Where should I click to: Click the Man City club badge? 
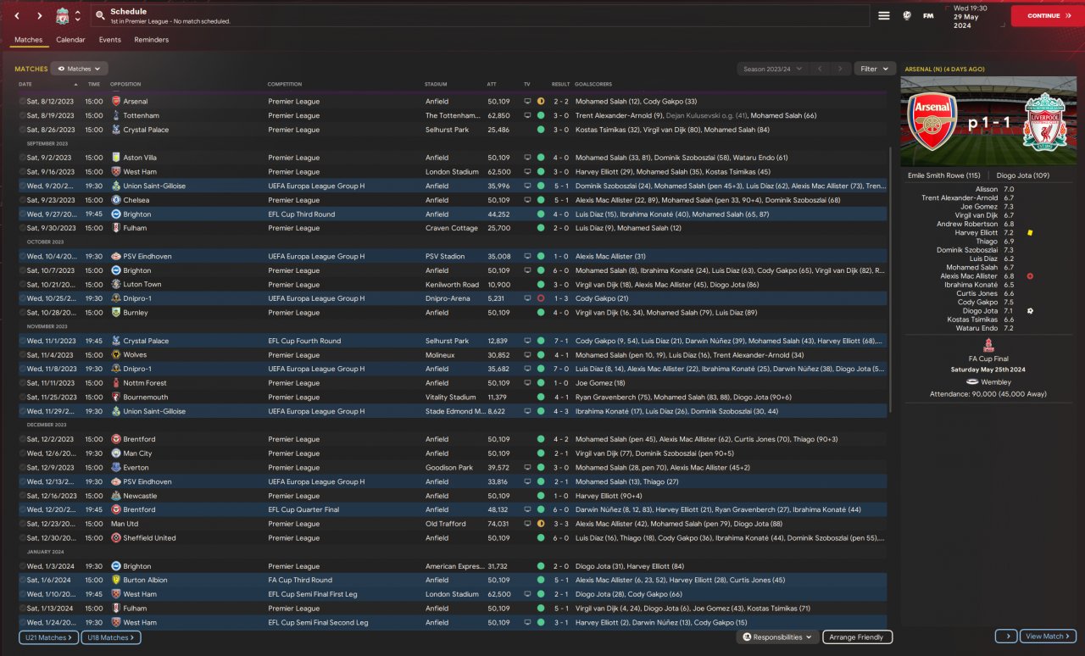pos(116,453)
